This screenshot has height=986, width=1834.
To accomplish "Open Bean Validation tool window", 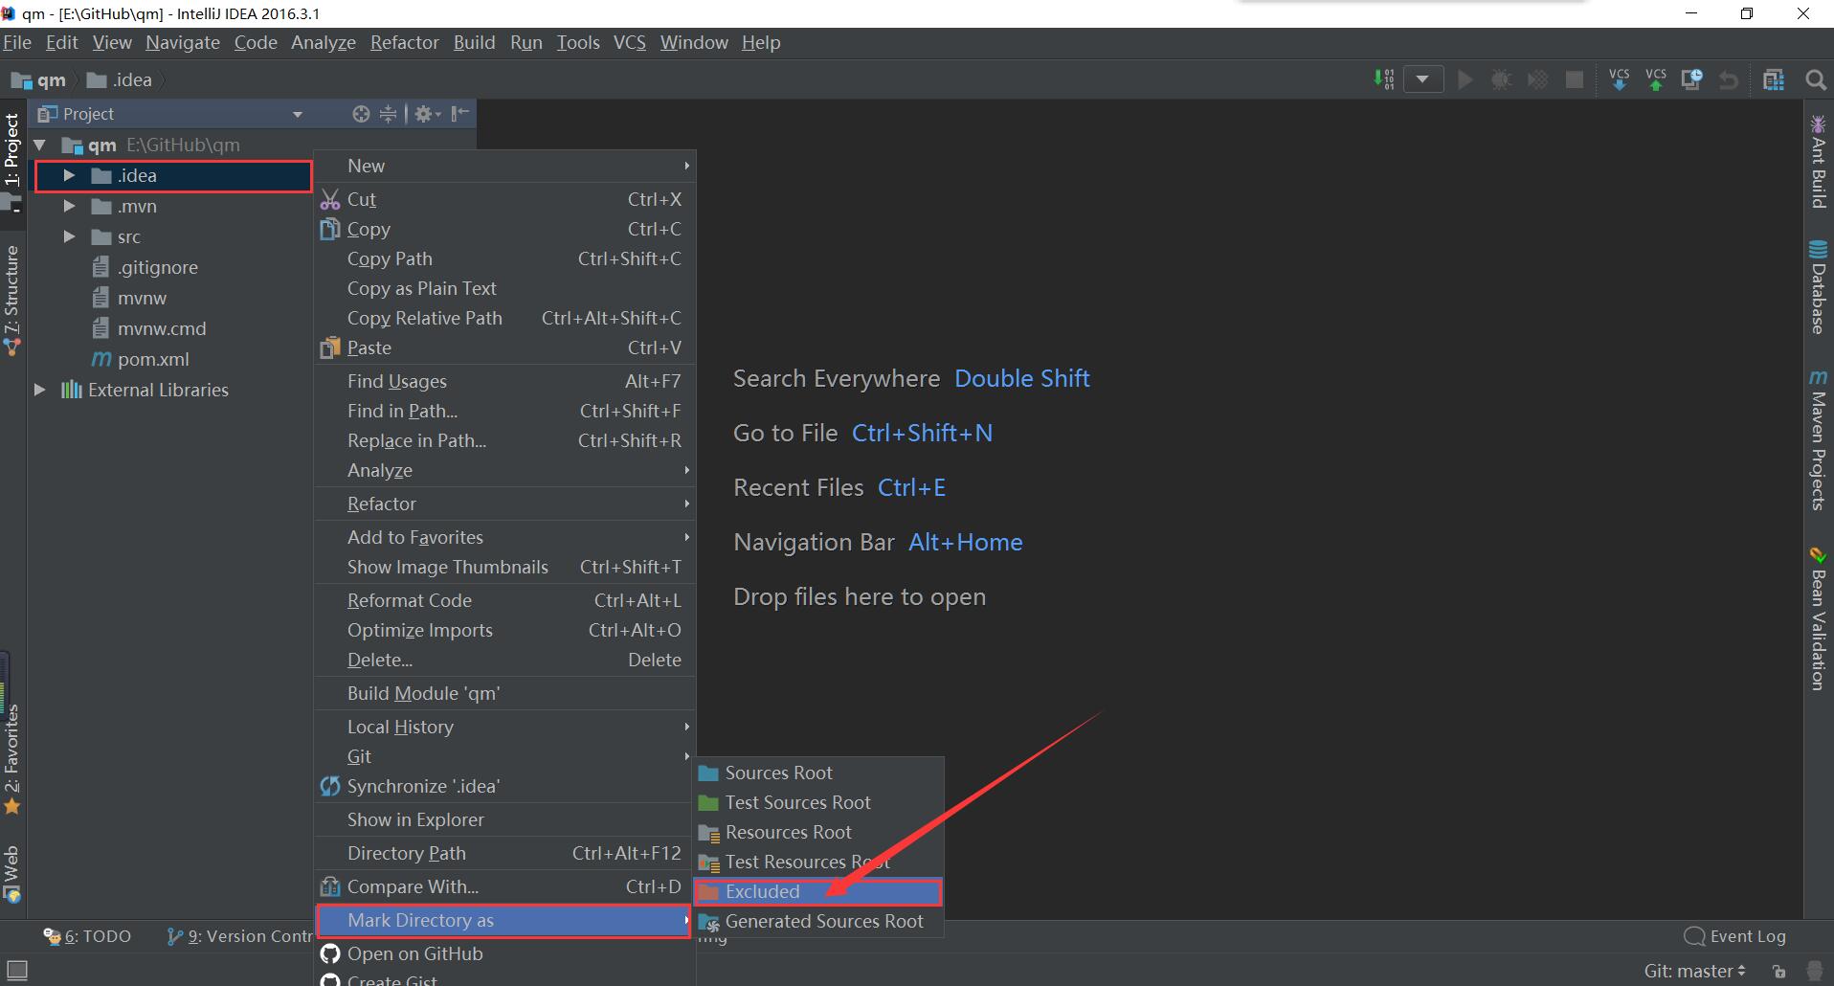I will (1818, 618).
